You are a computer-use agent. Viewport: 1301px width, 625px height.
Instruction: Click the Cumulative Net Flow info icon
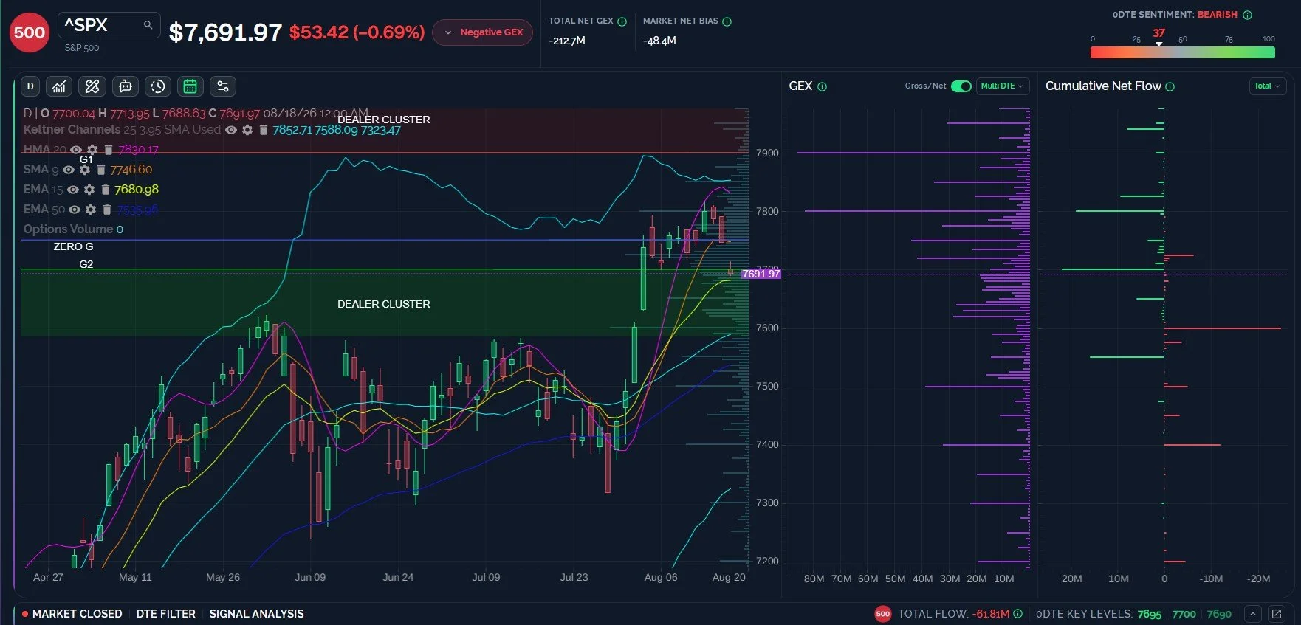click(x=1170, y=86)
